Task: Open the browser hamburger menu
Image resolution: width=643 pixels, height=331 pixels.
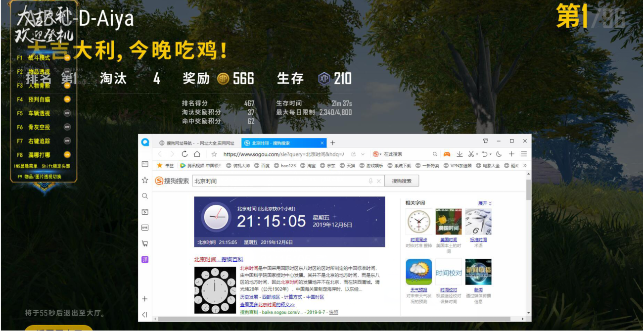Action: click(524, 154)
